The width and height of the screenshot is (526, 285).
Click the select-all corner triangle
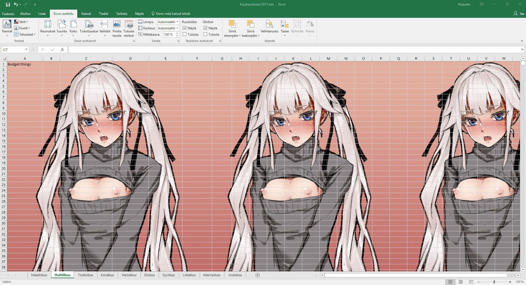coord(4,59)
